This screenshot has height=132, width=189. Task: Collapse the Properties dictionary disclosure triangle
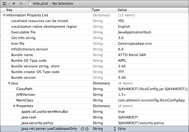point(14,106)
